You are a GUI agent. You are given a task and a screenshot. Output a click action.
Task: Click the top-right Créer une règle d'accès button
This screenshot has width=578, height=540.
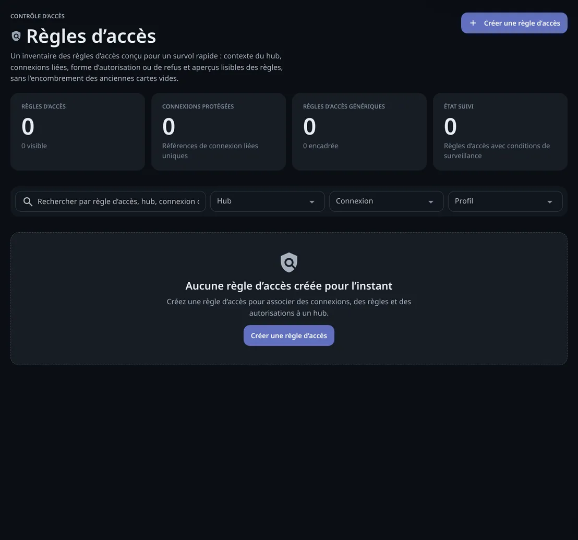(x=514, y=23)
